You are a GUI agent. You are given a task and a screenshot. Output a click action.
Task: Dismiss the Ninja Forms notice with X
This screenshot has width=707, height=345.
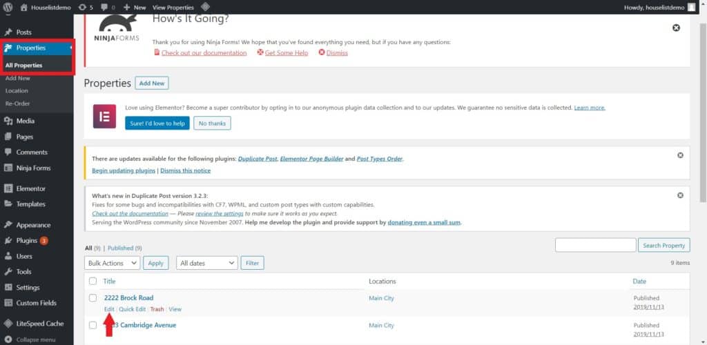pyautogui.click(x=676, y=28)
